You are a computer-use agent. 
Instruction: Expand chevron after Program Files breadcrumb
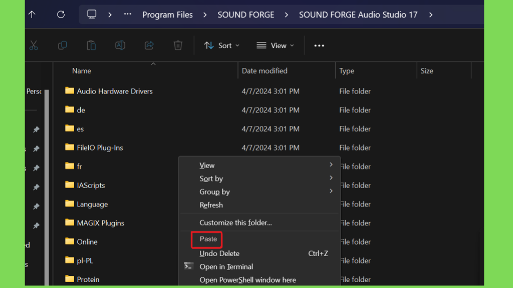[x=205, y=14]
